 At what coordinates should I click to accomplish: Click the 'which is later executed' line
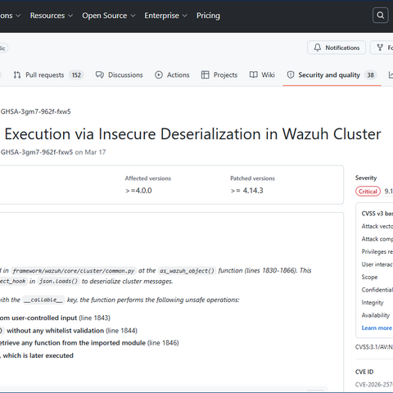tap(38, 355)
